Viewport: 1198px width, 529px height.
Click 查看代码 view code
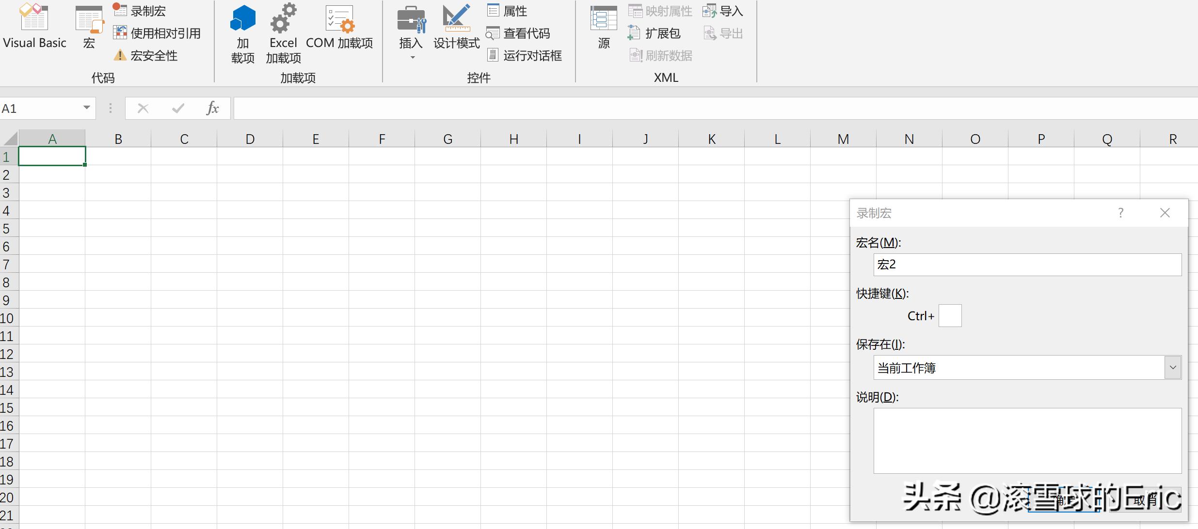[518, 33]
